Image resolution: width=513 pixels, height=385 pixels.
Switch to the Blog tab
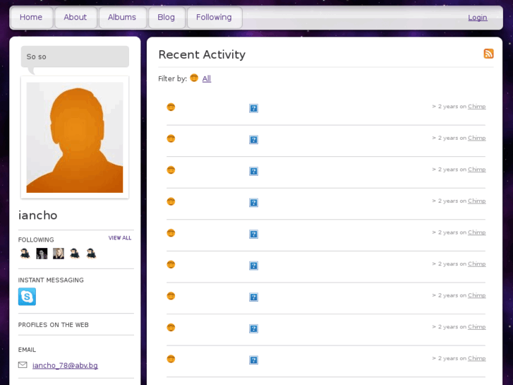click(167, 18)
